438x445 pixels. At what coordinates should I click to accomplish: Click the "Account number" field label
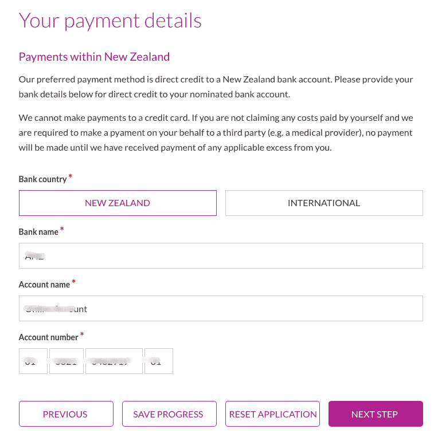[x=48, y=337]
